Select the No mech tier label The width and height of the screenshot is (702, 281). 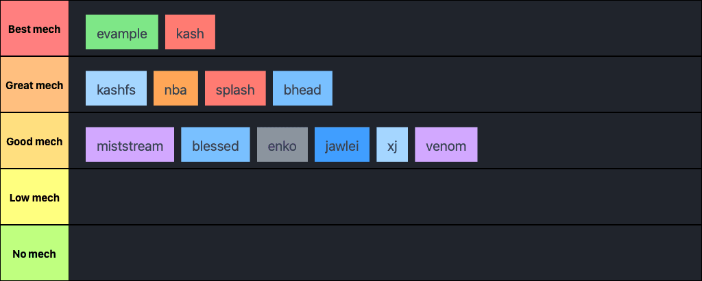[34, 254]
